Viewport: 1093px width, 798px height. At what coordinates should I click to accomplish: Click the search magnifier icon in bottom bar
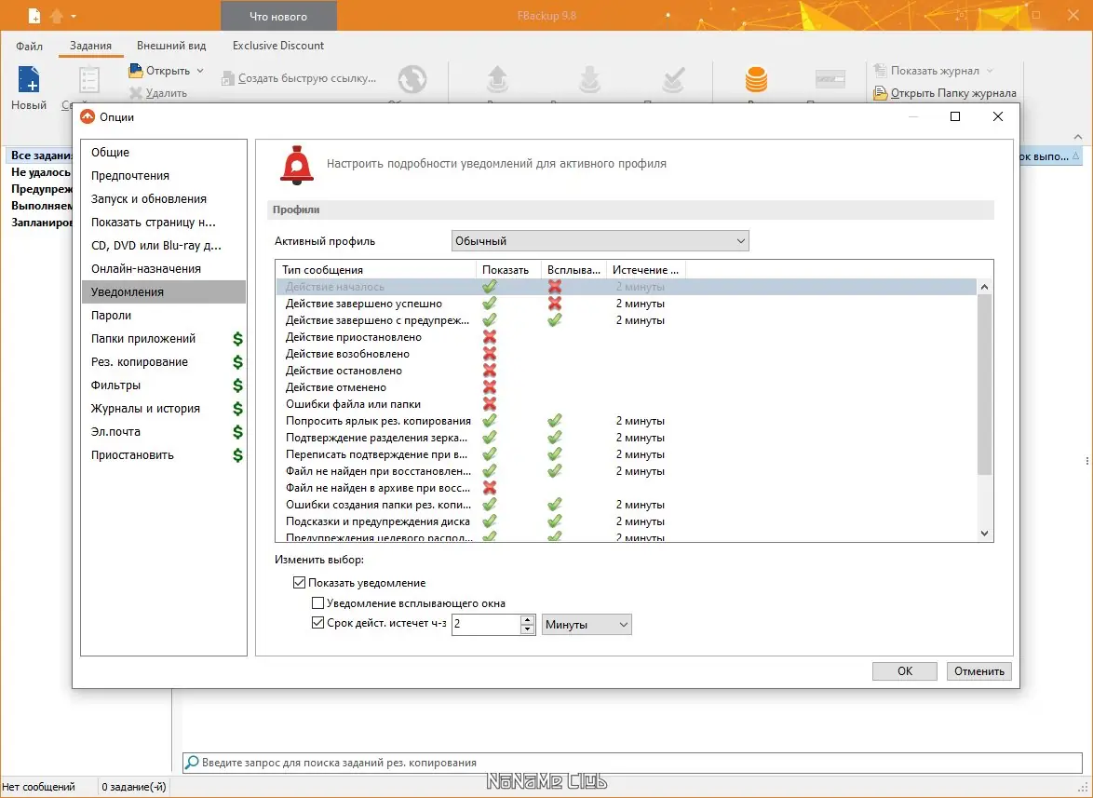[x=192, y=763]
